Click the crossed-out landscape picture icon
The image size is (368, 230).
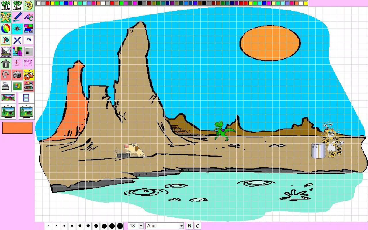[8, 97]
